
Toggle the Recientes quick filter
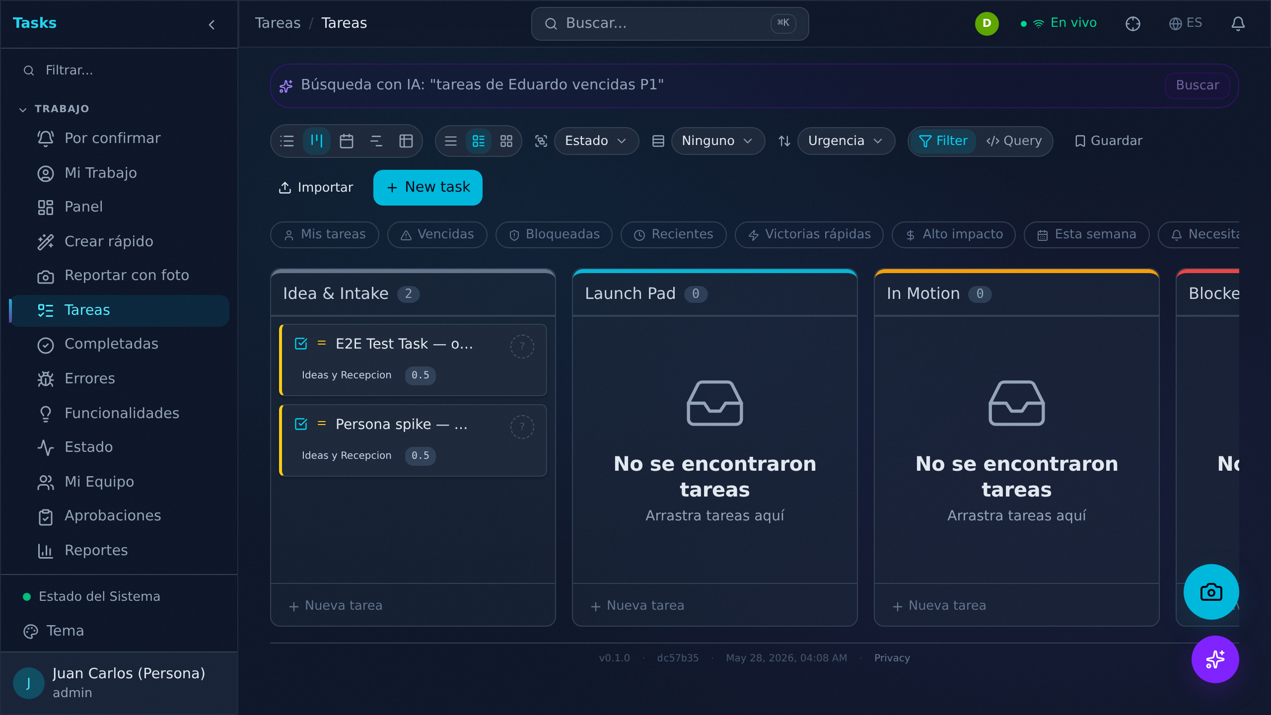(x=673, y=234)
